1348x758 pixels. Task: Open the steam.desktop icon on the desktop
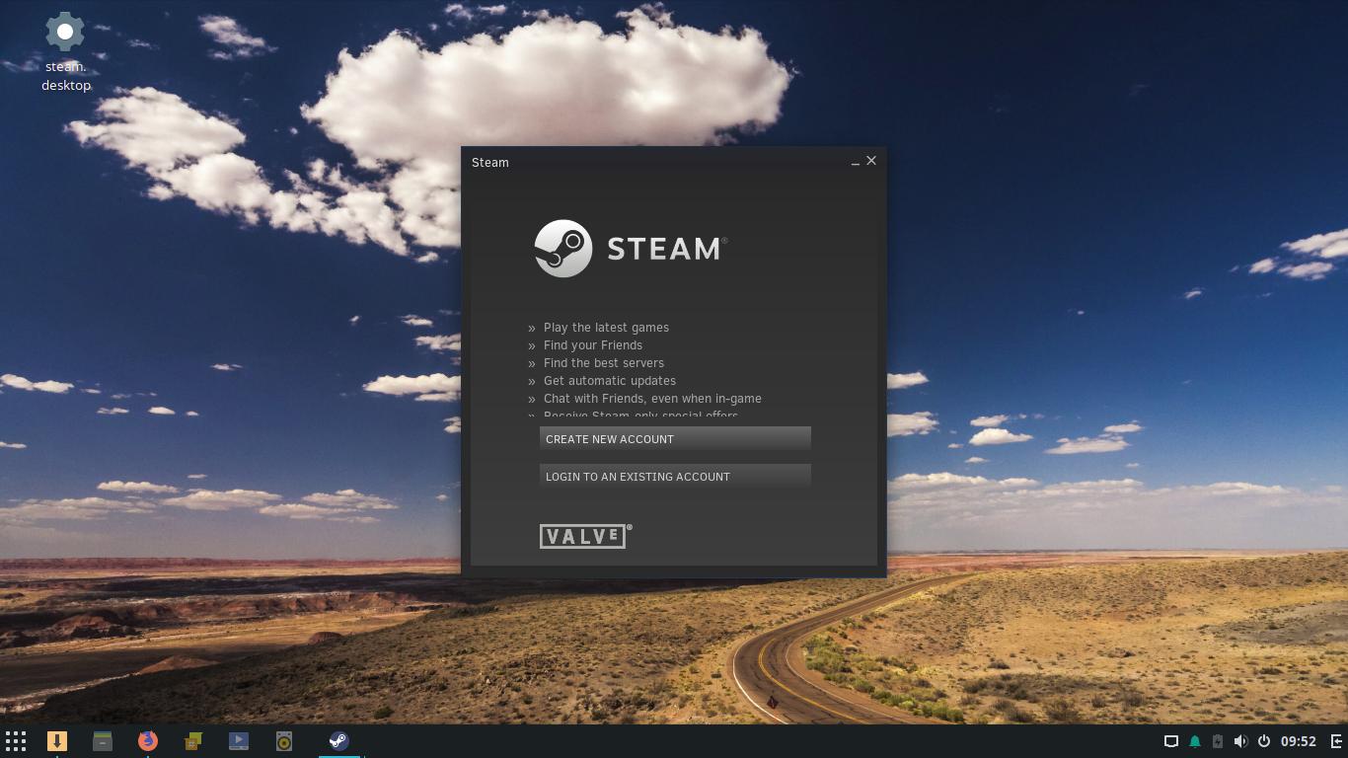coord(65,52)
